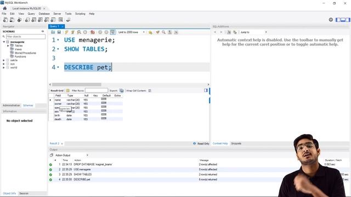Save the script with floppy icon
This screenshot has height=197, width=351.
pyautogui.click(x=59, y=32)
